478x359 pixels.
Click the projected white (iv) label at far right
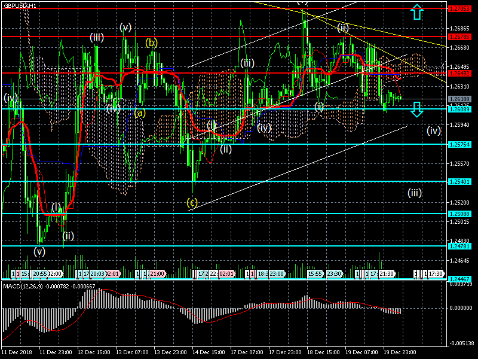(434, 130)
